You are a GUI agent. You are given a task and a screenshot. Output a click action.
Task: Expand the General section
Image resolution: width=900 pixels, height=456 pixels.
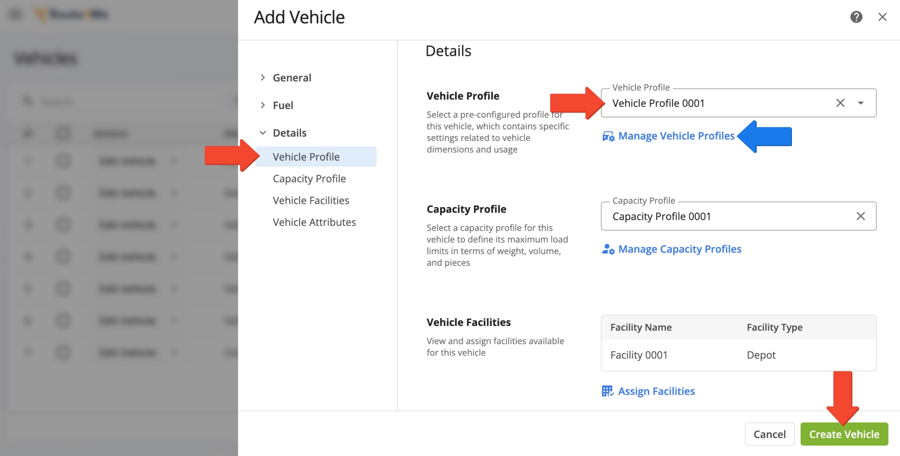(x=263, y=78)
